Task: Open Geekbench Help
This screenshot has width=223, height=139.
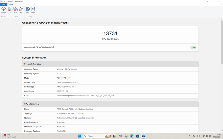Action: 28,10
